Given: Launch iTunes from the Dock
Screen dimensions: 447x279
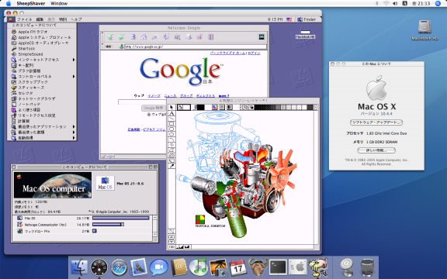Looking at the screenshot, I should [199, 267].
